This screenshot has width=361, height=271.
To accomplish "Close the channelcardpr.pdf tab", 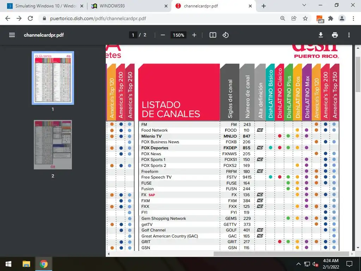I will [250, 6].
